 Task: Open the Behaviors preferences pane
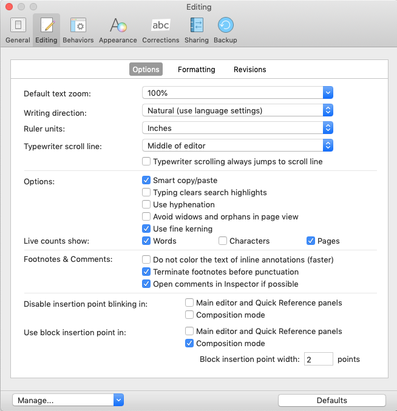(78, 30)
